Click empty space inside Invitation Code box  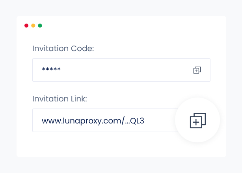[126, 70]
